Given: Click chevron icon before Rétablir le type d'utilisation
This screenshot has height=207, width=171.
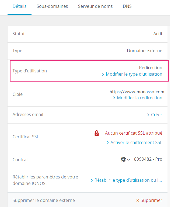Looking at the screenshot, I should pyautogui.click(x=92, y=180).
